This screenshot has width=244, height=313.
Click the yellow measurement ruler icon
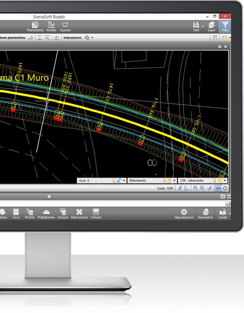[225, 37]
